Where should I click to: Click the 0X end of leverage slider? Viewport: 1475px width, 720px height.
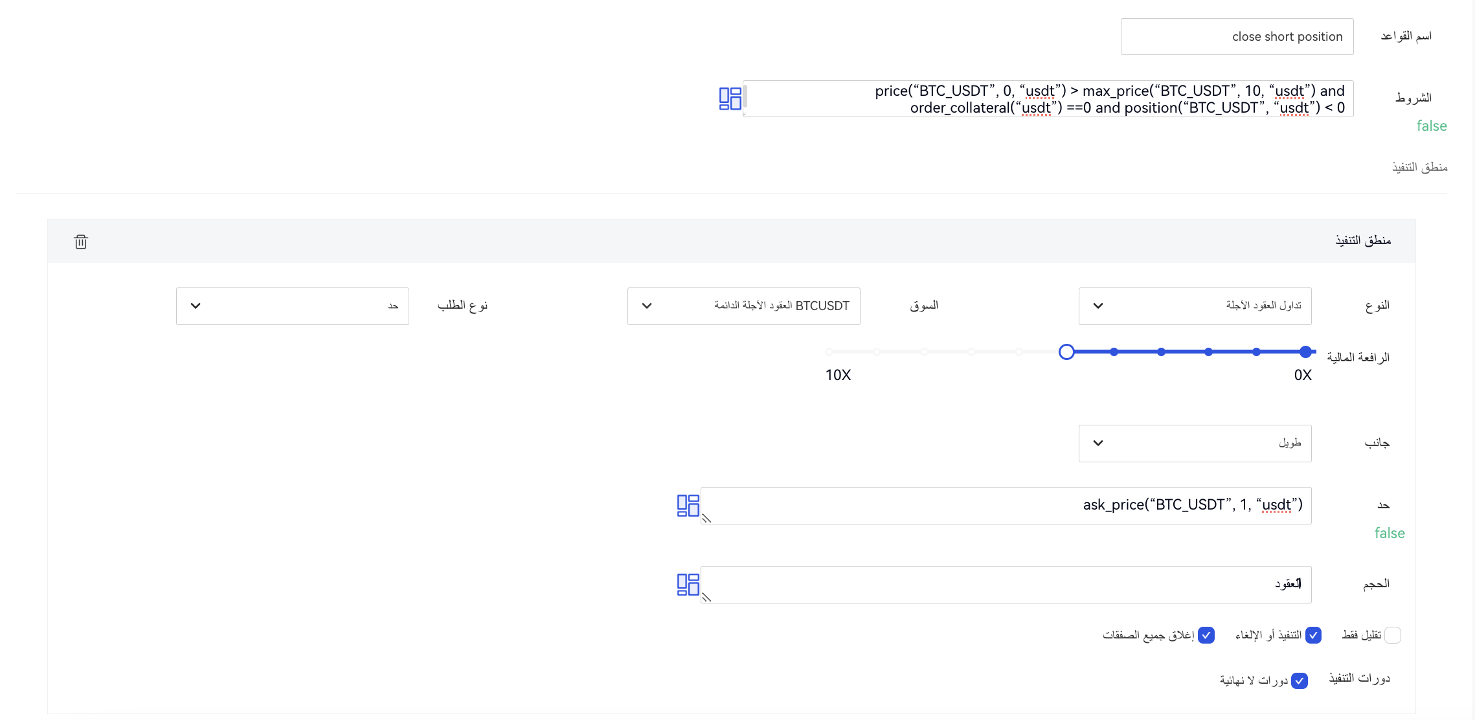(1305, 352)
